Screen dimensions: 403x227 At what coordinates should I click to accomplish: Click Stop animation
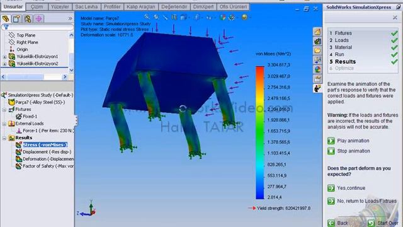pos(349,151)
